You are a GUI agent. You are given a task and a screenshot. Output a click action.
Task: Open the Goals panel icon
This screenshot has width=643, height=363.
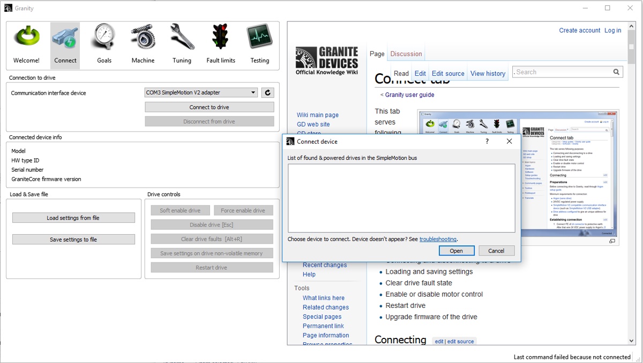tap(104, 38)
